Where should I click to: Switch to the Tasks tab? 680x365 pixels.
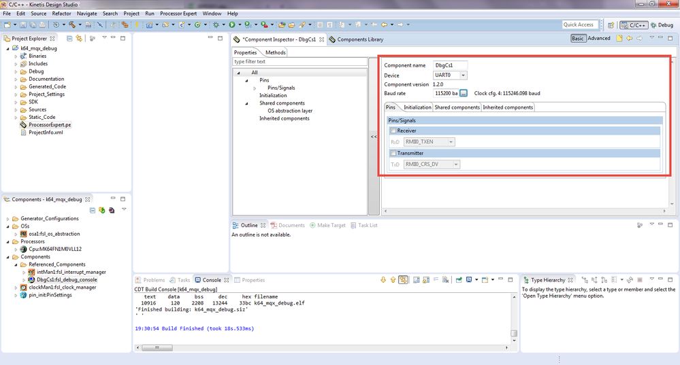pyautogui.click(x=180, y=280)
